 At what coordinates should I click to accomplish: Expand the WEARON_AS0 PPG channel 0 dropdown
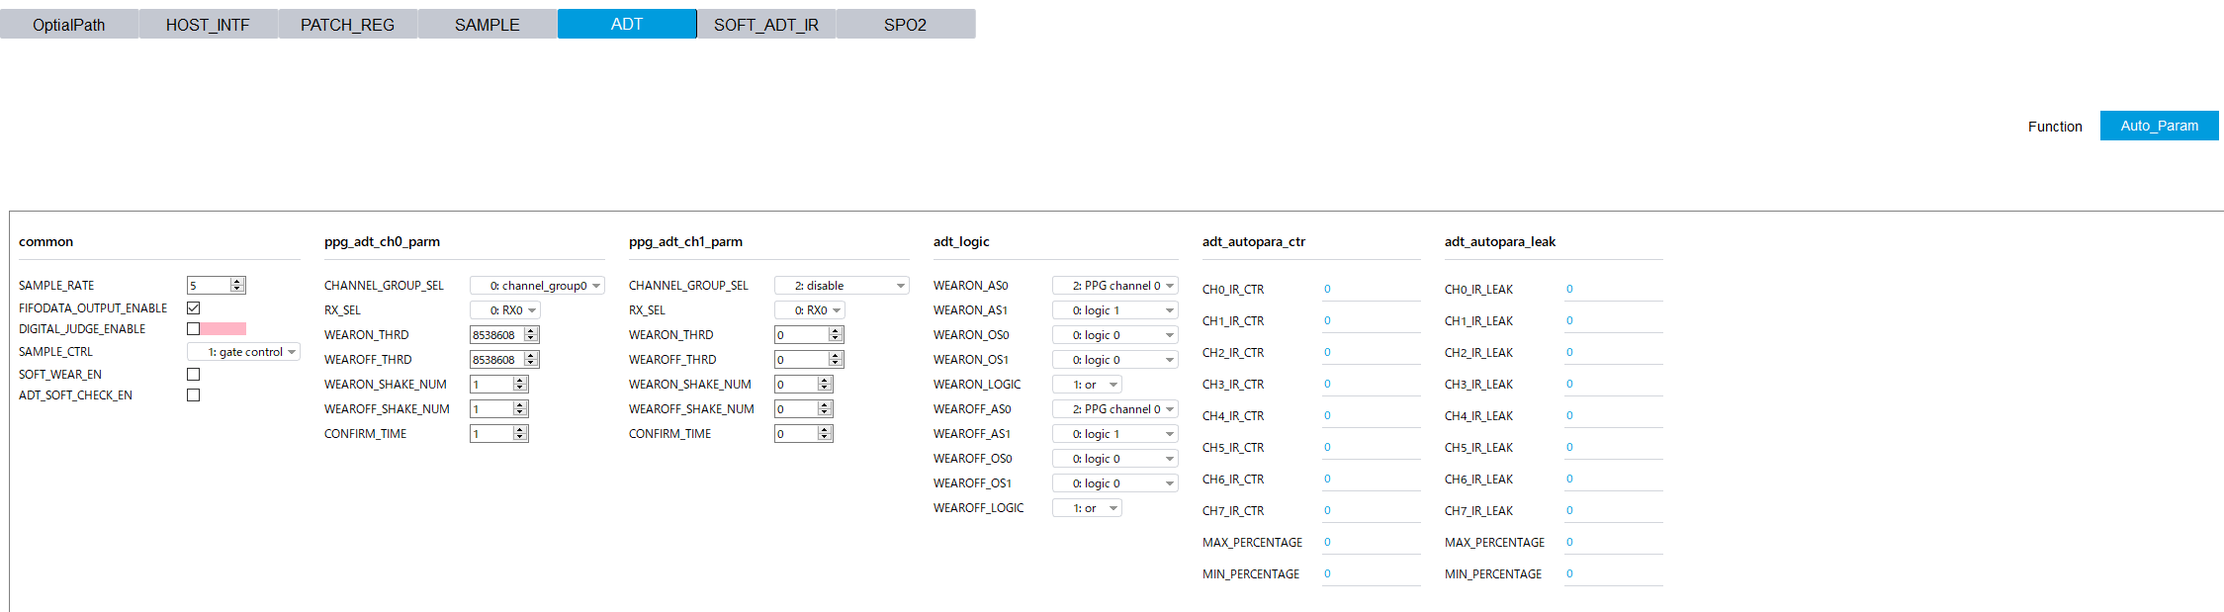[x=1114, y=286]
